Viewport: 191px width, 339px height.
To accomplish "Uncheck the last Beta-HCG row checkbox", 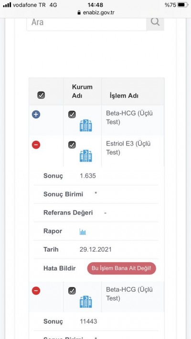I will pyautogui.click(x=72, y=291).
